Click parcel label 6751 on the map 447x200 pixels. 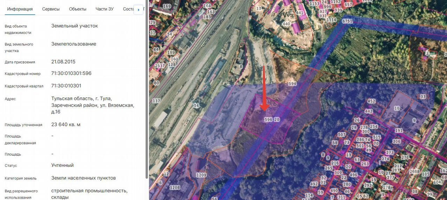(x=347, y=21)
